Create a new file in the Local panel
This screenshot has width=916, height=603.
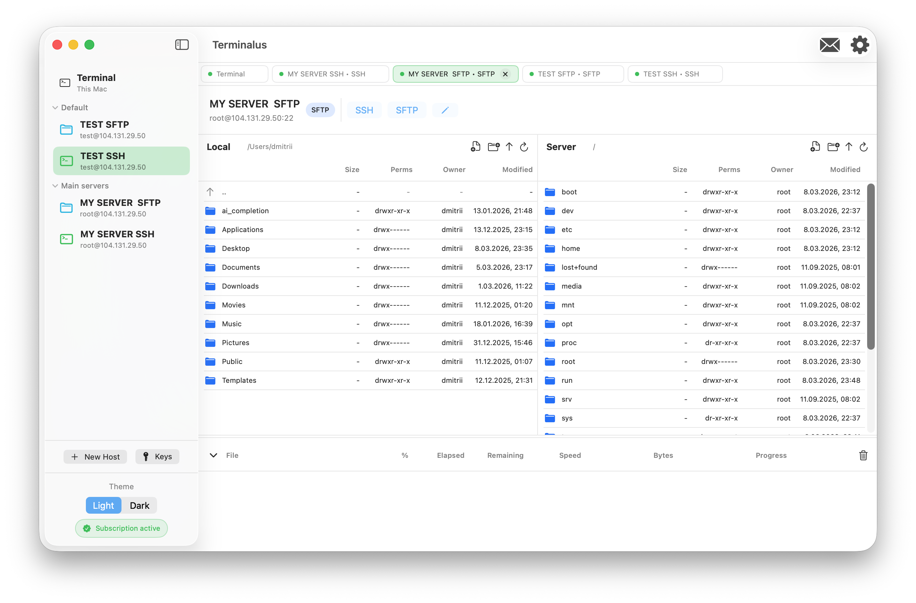475,147
